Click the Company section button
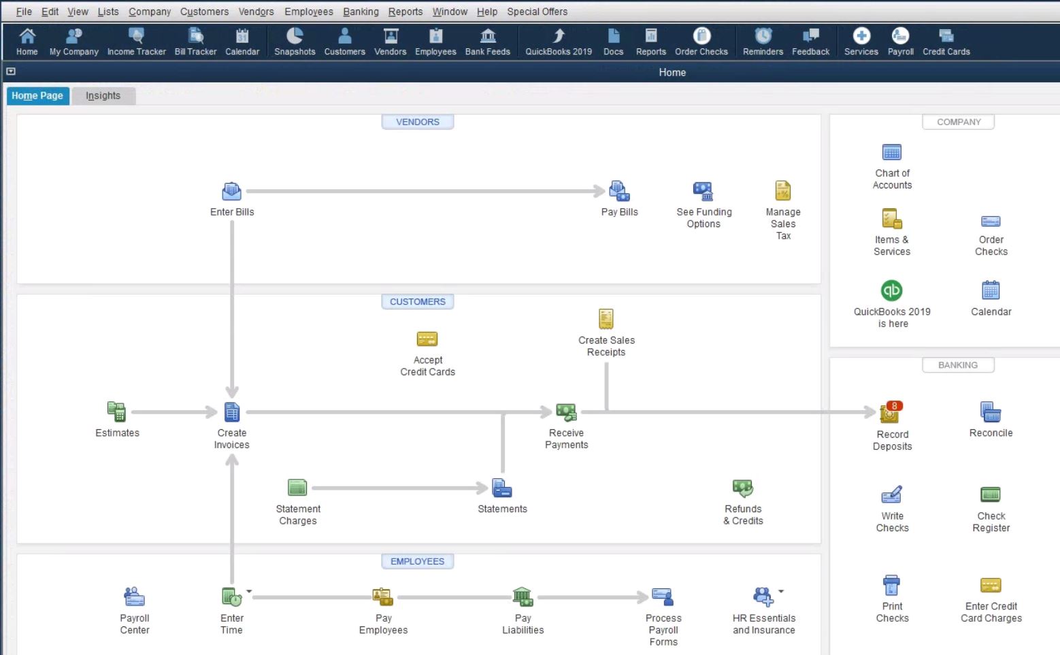This screenshot has height=655, width=1060. coord(958,122)
